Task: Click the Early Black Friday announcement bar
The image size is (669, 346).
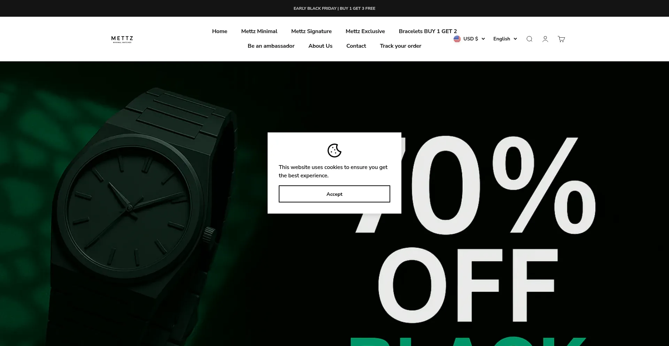Action: point(334,8)
